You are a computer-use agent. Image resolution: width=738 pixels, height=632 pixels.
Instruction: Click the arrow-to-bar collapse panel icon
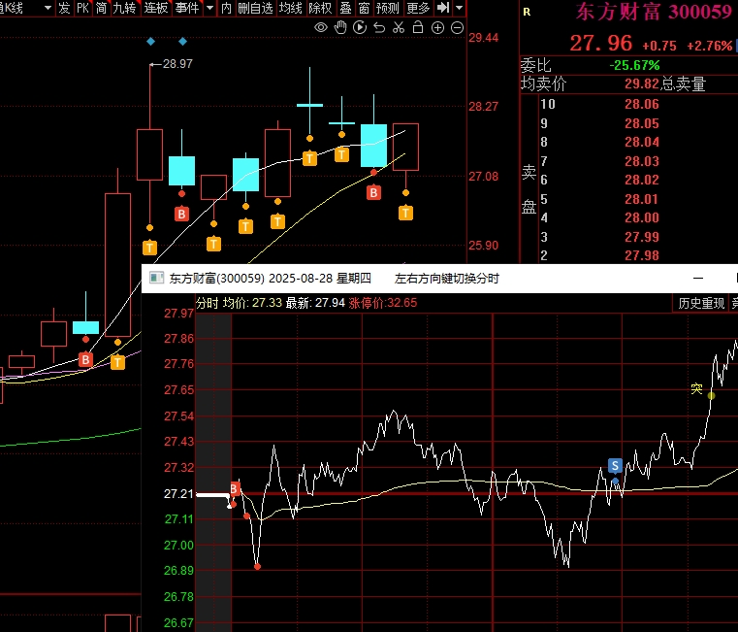[443, 8]
